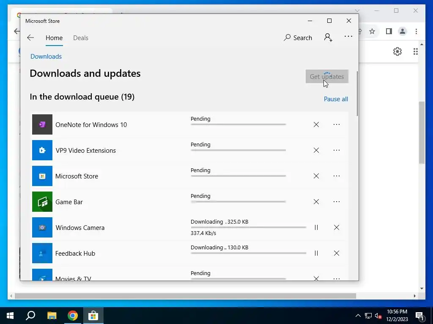Bookmark the page with Chrome's star icon
The width and height of the screenshot is (433, 324).
click(x=372, y=31)
